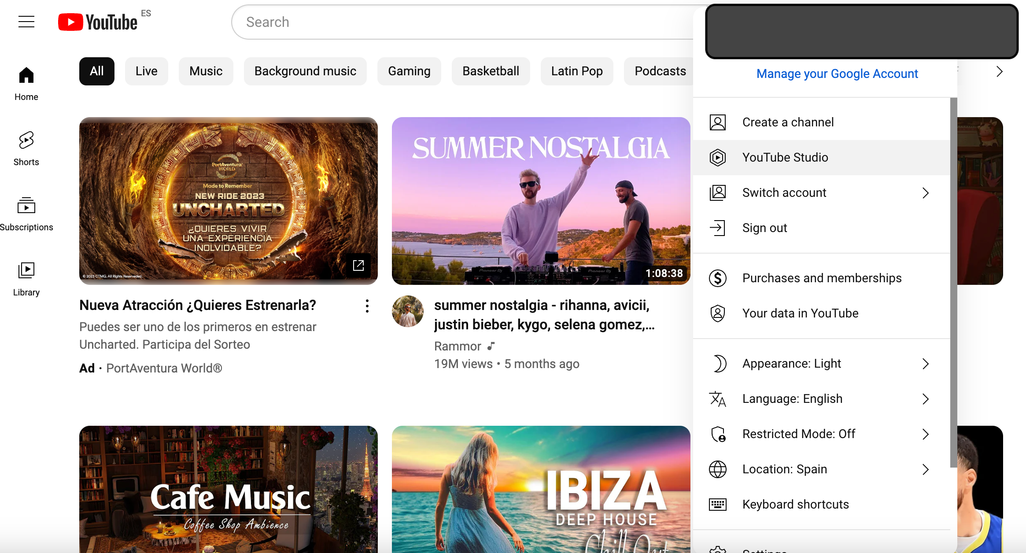1026x553 pixels.
Task: Open the hamburger guide menu
Action: point(26,22)
